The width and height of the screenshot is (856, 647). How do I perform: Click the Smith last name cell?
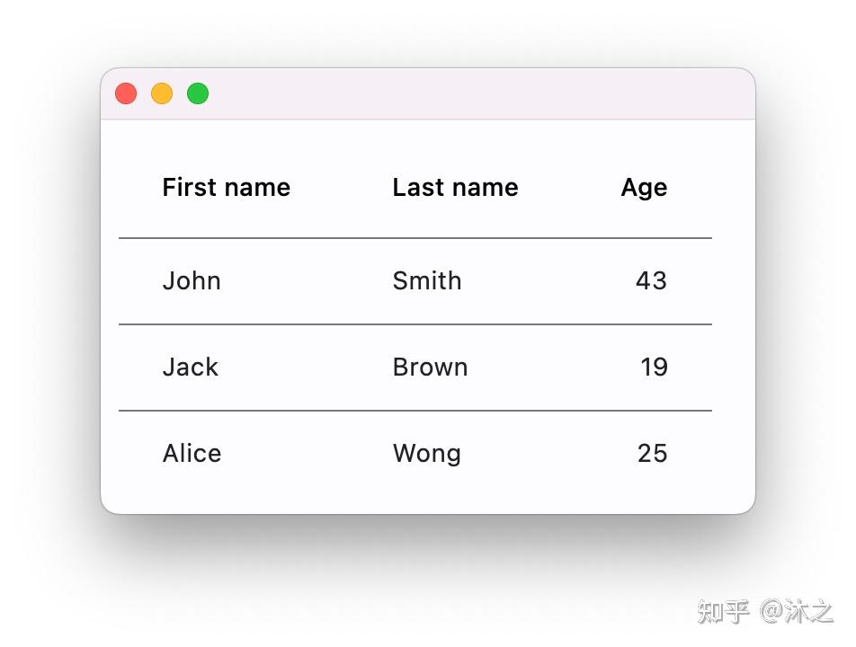pos(426,280)
